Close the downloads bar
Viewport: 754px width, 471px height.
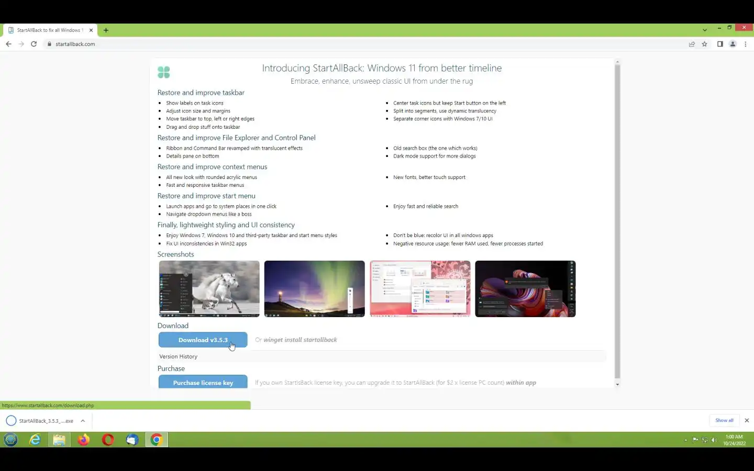(747, 420)
